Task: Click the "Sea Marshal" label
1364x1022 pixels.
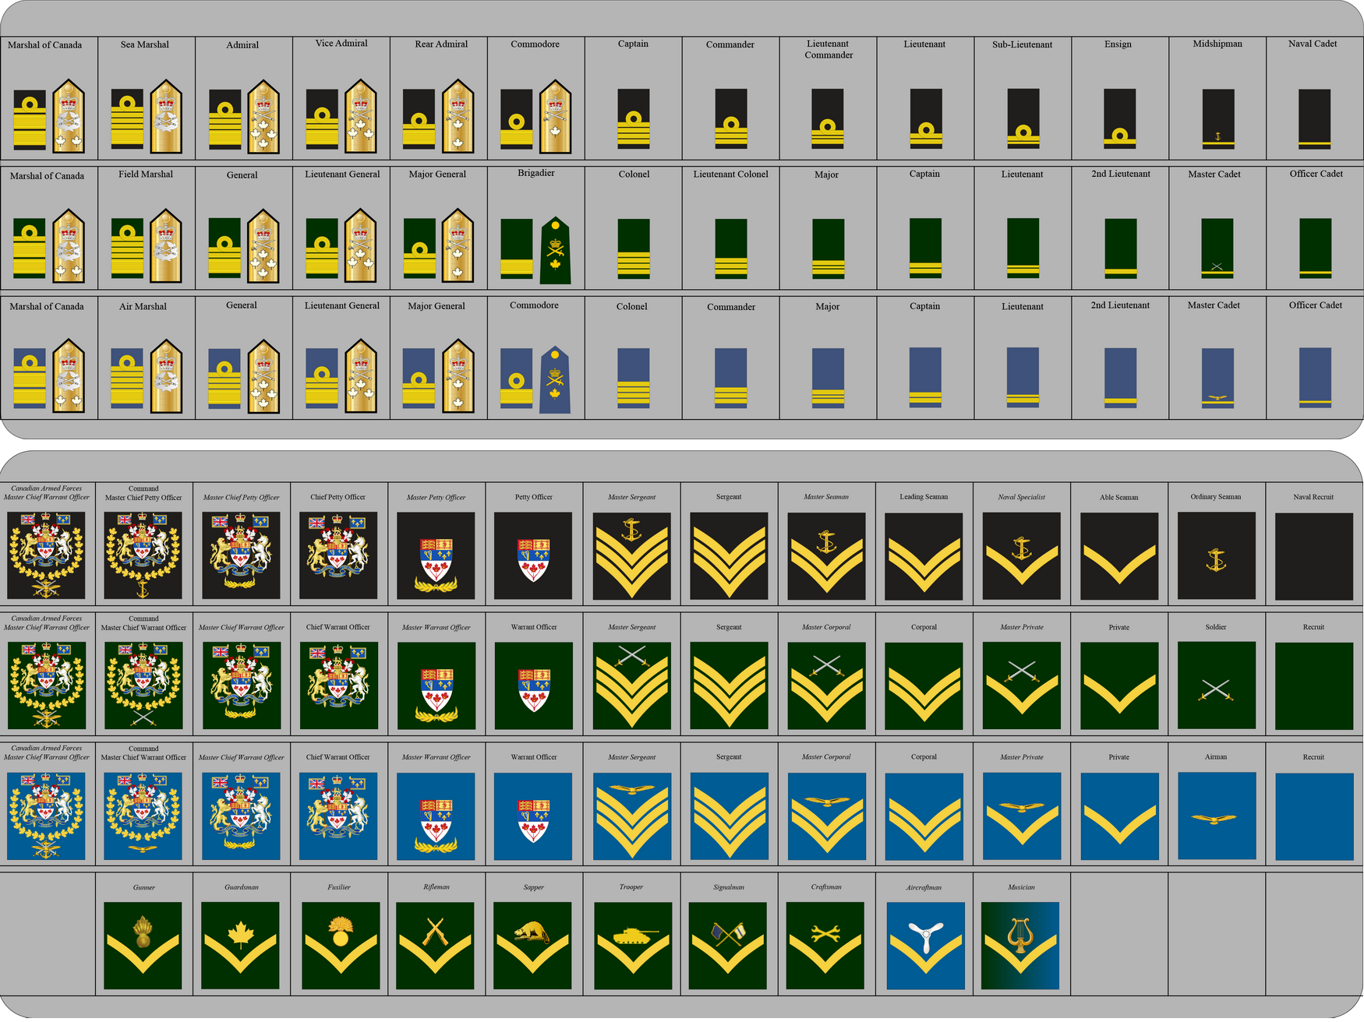Action: (x=145, y=44)
